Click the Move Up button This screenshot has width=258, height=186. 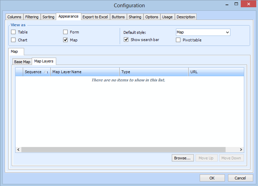207,158
